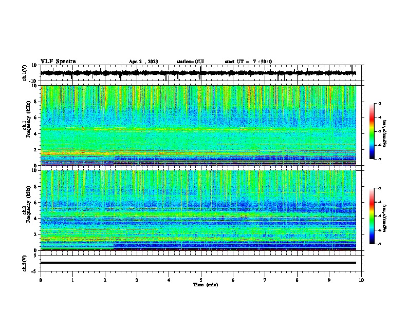Click time axis tick label '0'
The height and width of the screenshot is (314, 407).
41,280
